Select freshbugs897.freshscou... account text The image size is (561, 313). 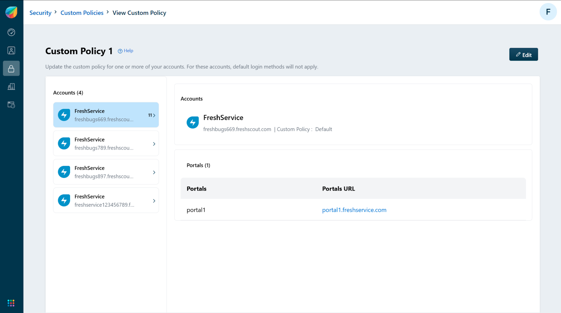tap(104, 176)
